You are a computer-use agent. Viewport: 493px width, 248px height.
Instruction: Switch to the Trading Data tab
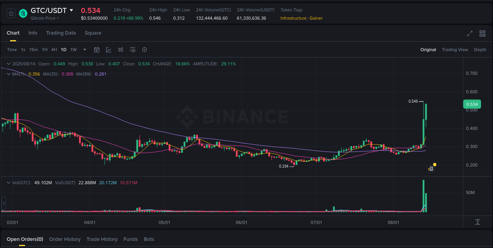(61, 33)
